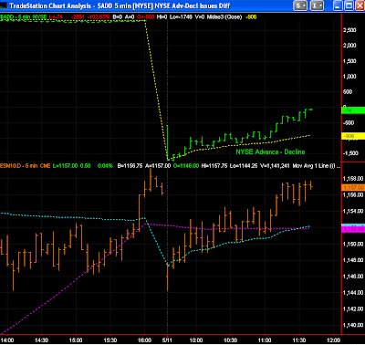The image size is (365, 345).
Task: Click the 15:30 time axis label
Action: tap(110, 340)
